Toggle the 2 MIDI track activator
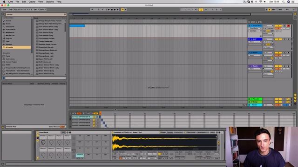This screenshot has width=298, height=167. pos(278,39)
